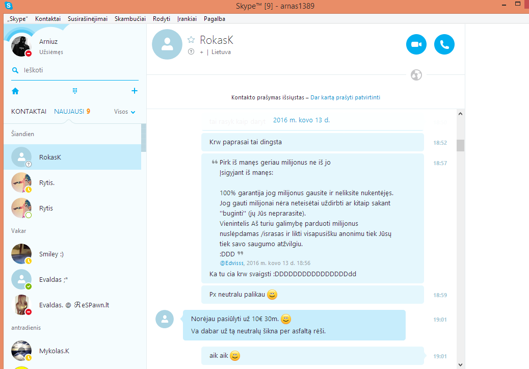Click sender avatar beside 'Norėjau pasiūlyti' message
Image resolution: width=529 pixels, height=369 pixels.
(165, 319)
